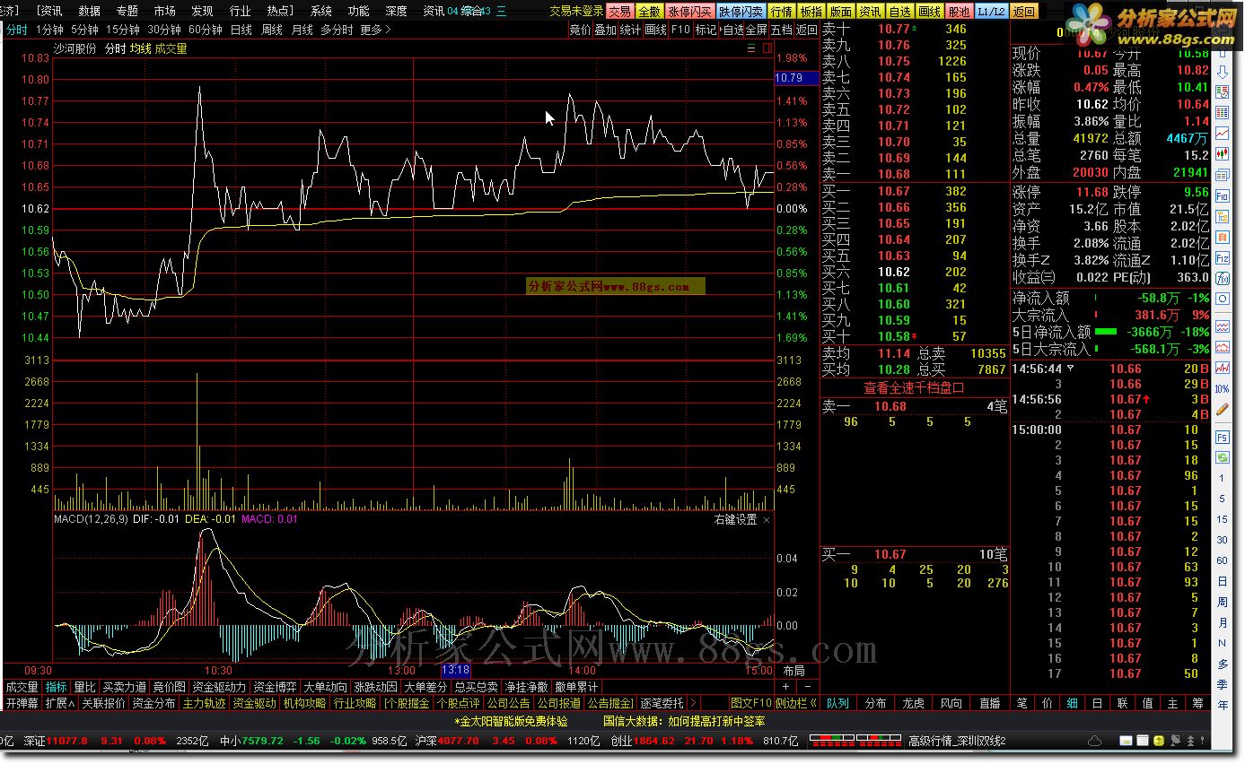This screenshot has width=1245, height=764.
Task: Open the 大单动向 indicator tab
Action: 325,687
